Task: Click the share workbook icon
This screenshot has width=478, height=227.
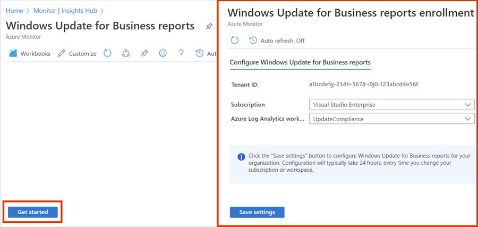Action: tap(126, 53)
